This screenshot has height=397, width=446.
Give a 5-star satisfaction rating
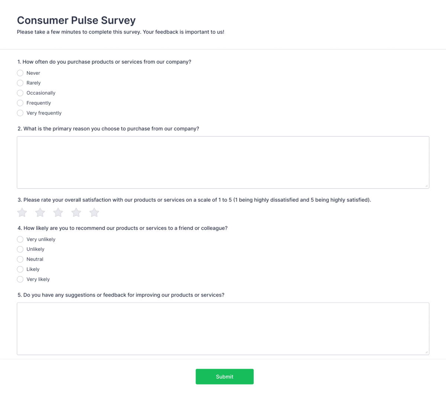[94, 212]
